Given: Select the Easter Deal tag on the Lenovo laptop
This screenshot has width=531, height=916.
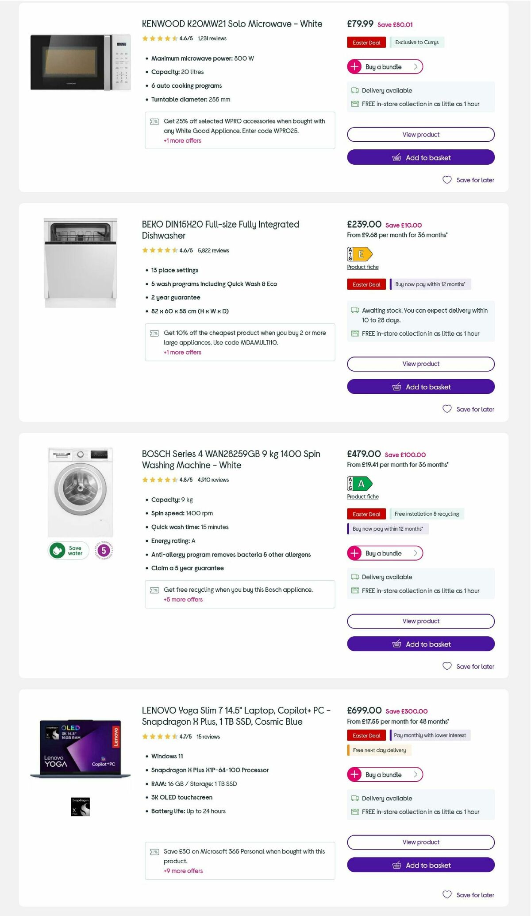Looking at the screenshot, I should [366, 735].
